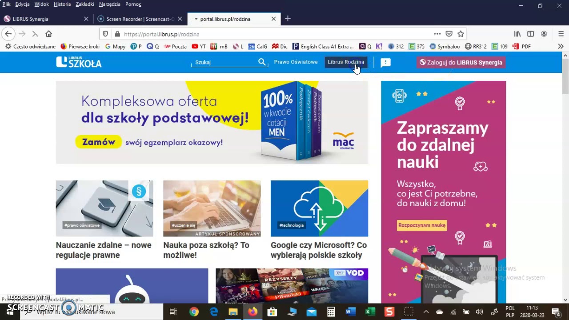
Task: Open File Explorer from taskbar
Action: coord(233,312)
